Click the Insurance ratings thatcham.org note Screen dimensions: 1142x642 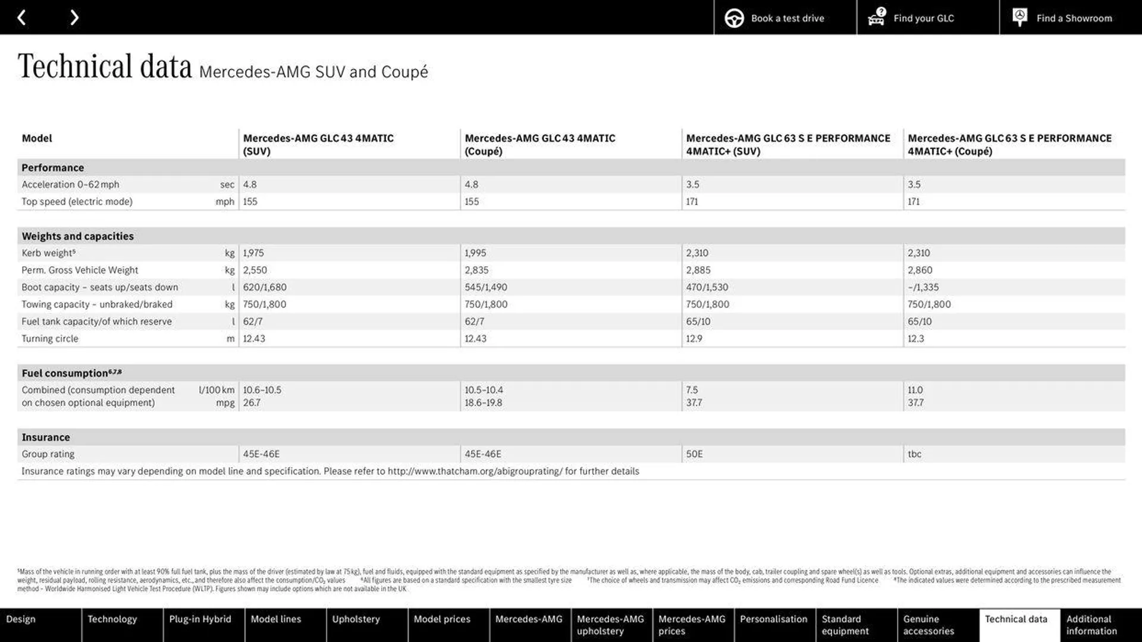coord(330,471)
